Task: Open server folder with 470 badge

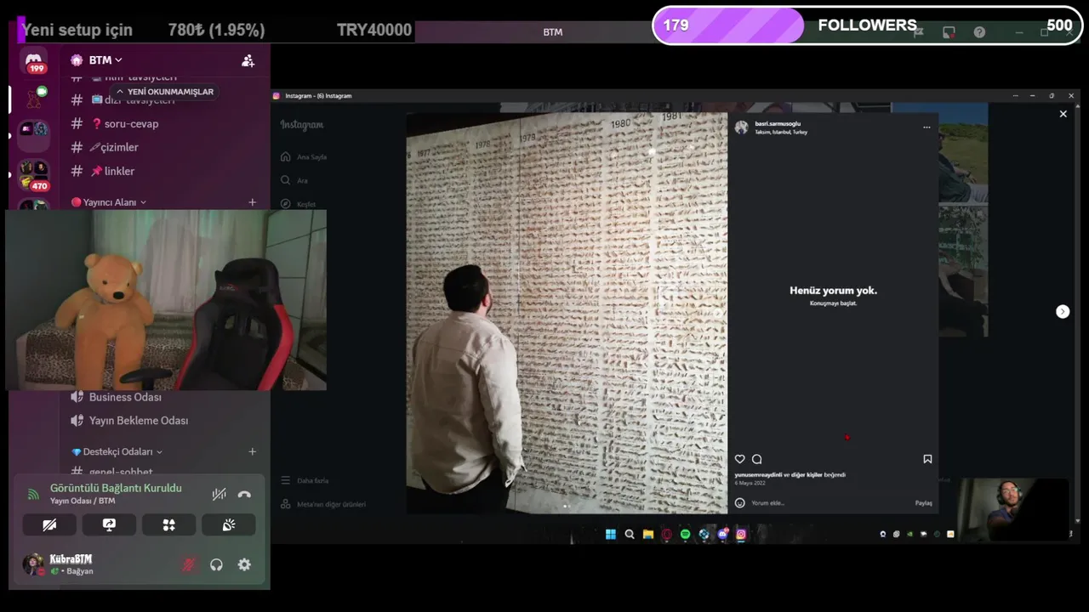Action: [34, 174]
